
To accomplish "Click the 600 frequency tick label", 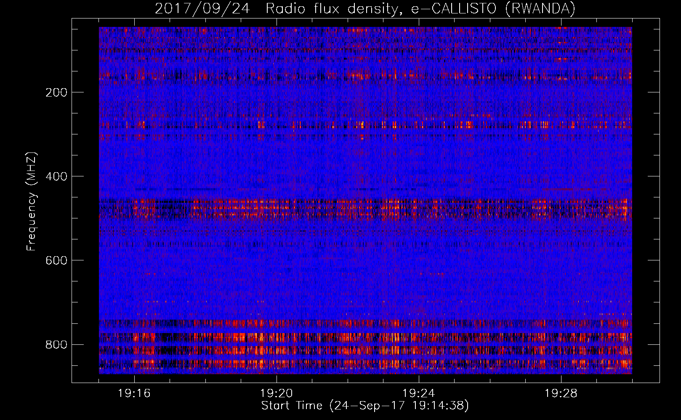I will [56, 260].
